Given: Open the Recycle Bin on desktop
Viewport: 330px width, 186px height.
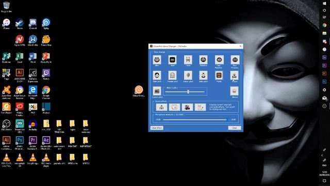Looking at the screenshot, I should point(6,7).
